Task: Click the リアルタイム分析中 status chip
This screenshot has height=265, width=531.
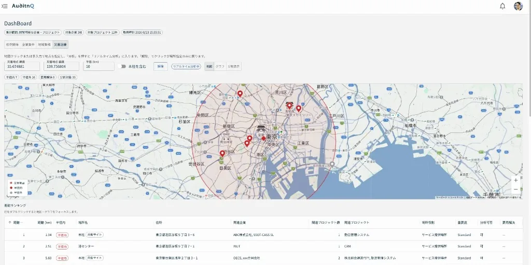Action: pyautogui.click(x=186, y=67)
